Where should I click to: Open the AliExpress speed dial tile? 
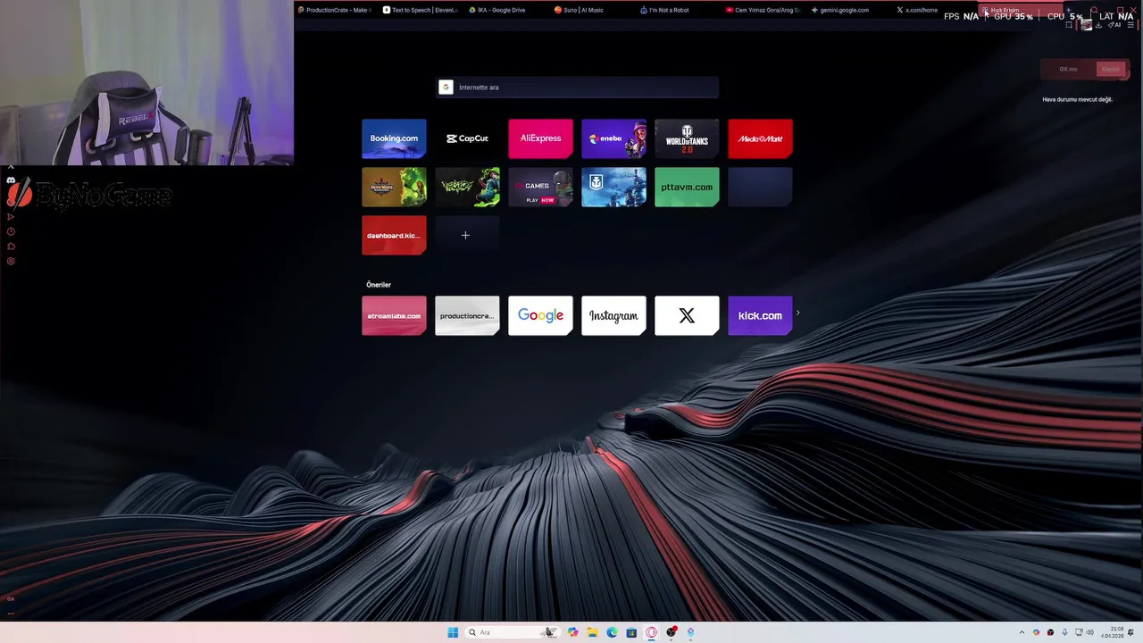tap(540, 138)
